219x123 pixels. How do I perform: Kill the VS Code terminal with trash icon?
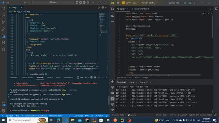95,78
